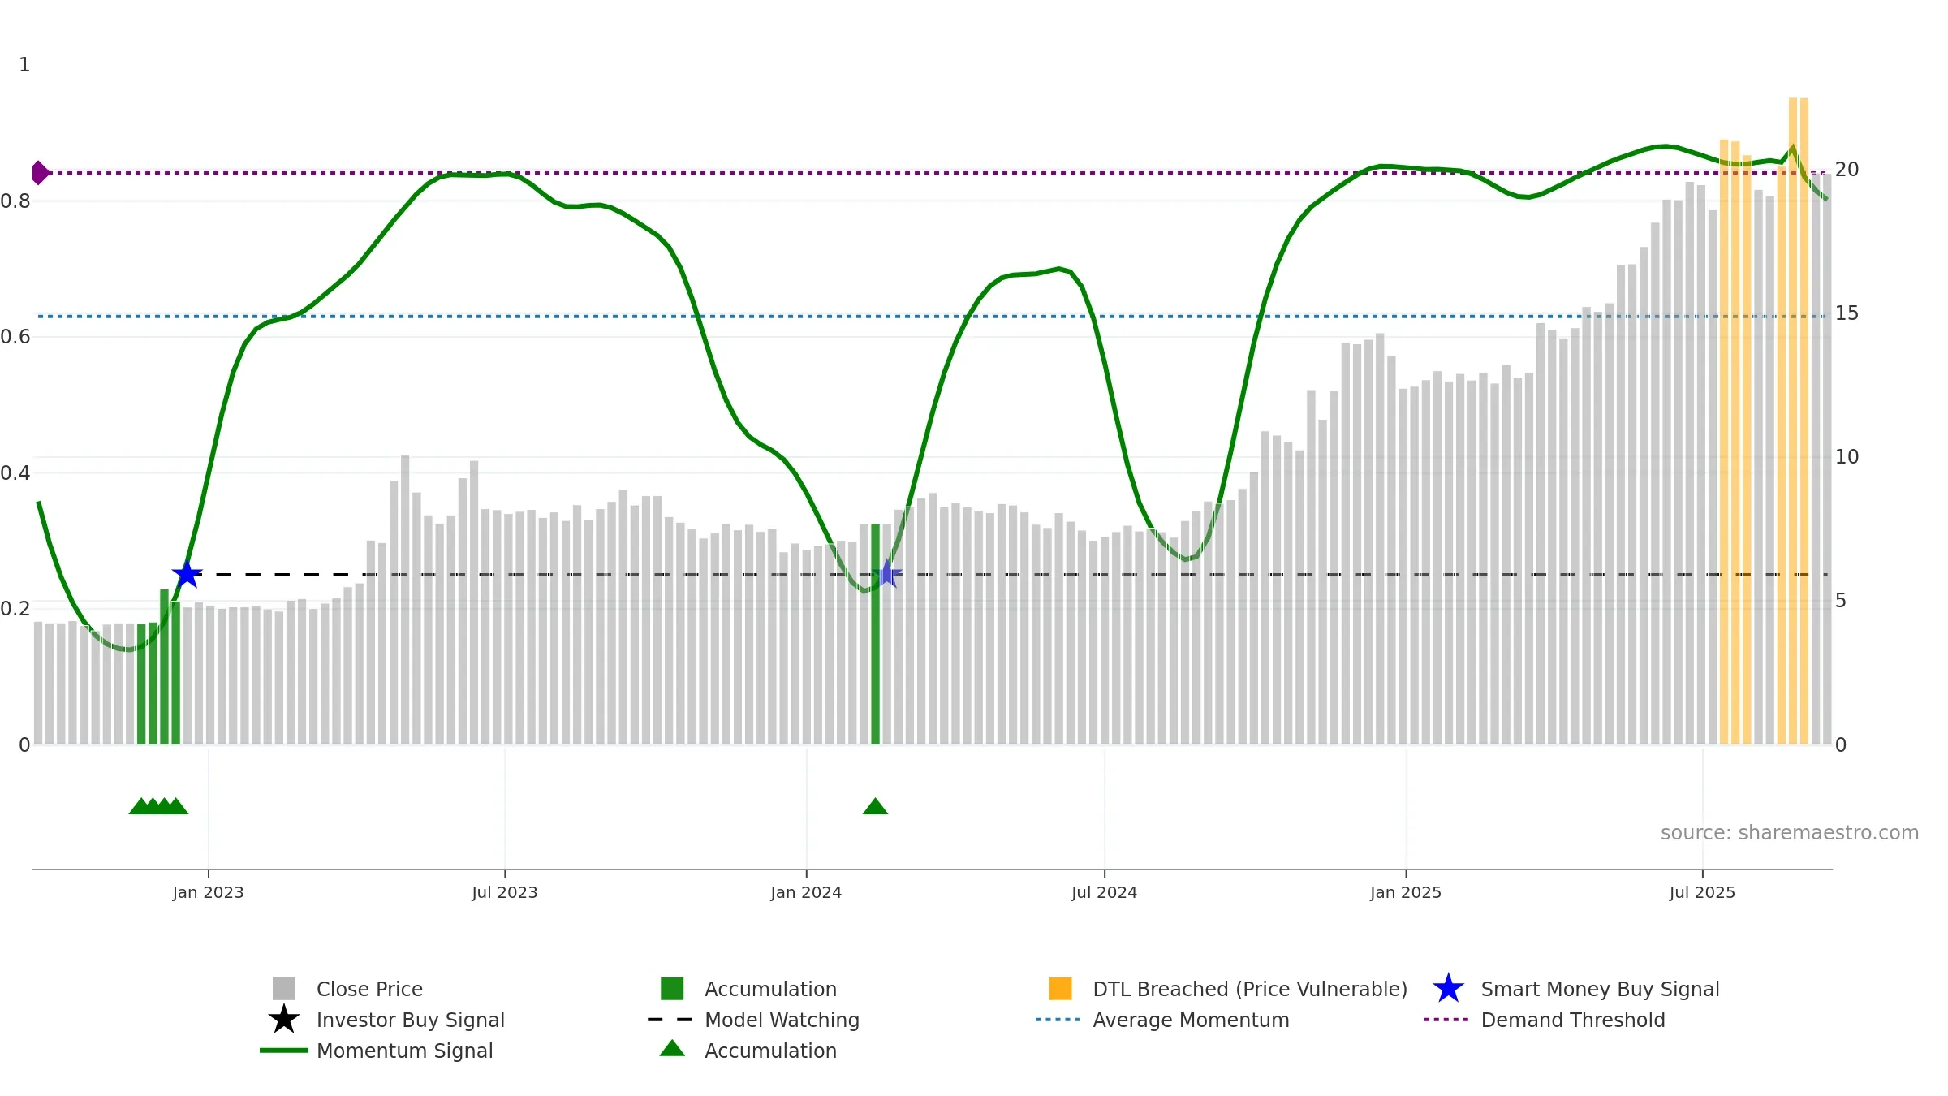The width and height of the screenshot is (1948, 1096).
Task: Click the green Accumulation triangle legend icon
Action: 672,1049
